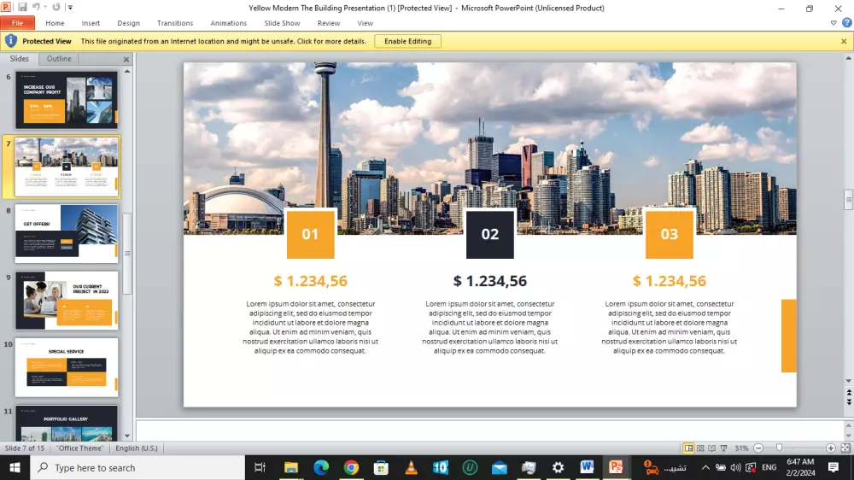Click the zoom slider handle
Viewport: 854px width, 480px height.
(x=780, y=448)
